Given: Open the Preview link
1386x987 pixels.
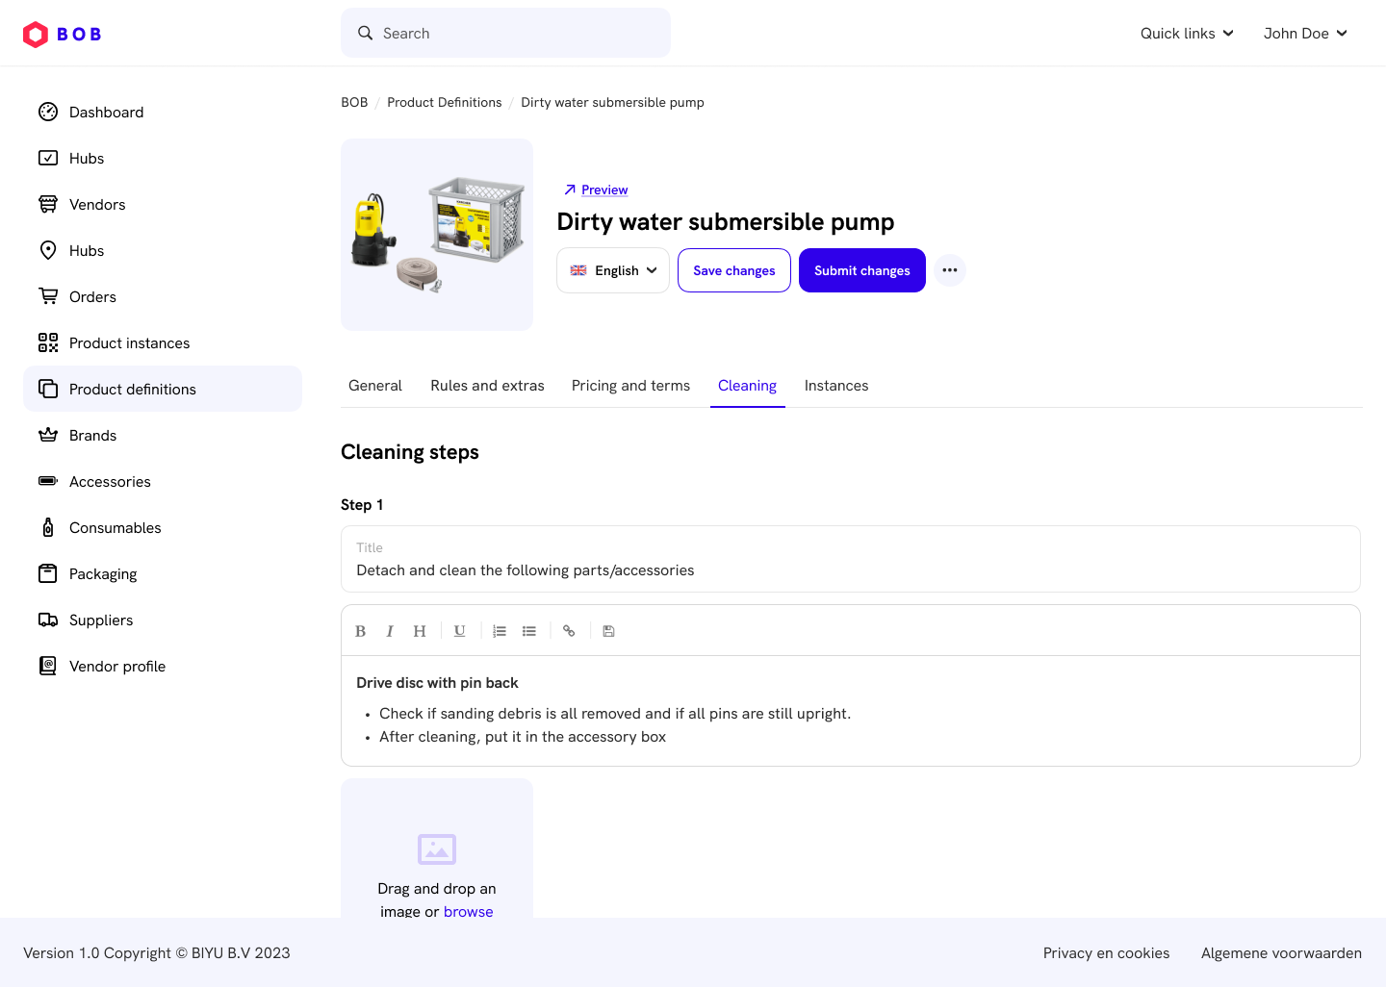Looking at the screenshot, I should click(603, 190).
